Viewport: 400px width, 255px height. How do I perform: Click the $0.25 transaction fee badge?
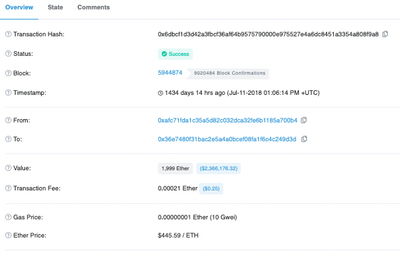coord(211,188)
